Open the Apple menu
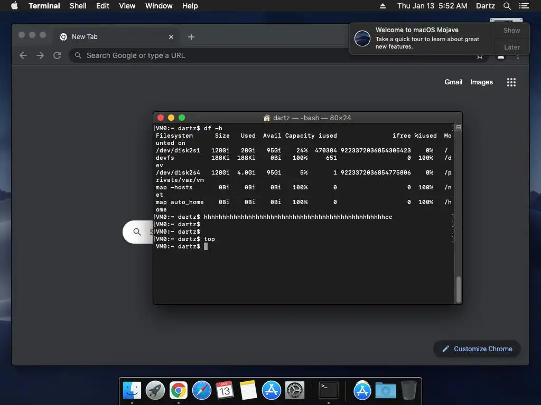This screenshot has width=541, height=405. pos(14,6)
